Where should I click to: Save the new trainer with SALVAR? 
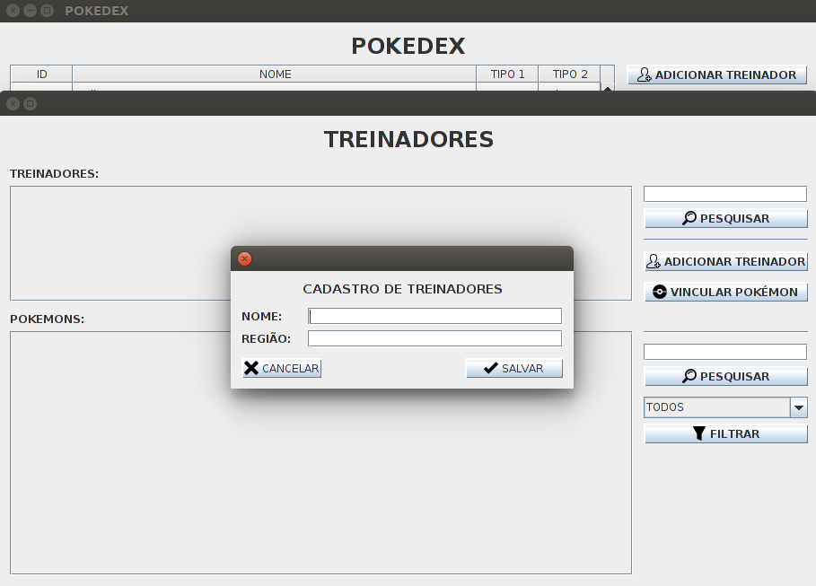coord(513,368)
